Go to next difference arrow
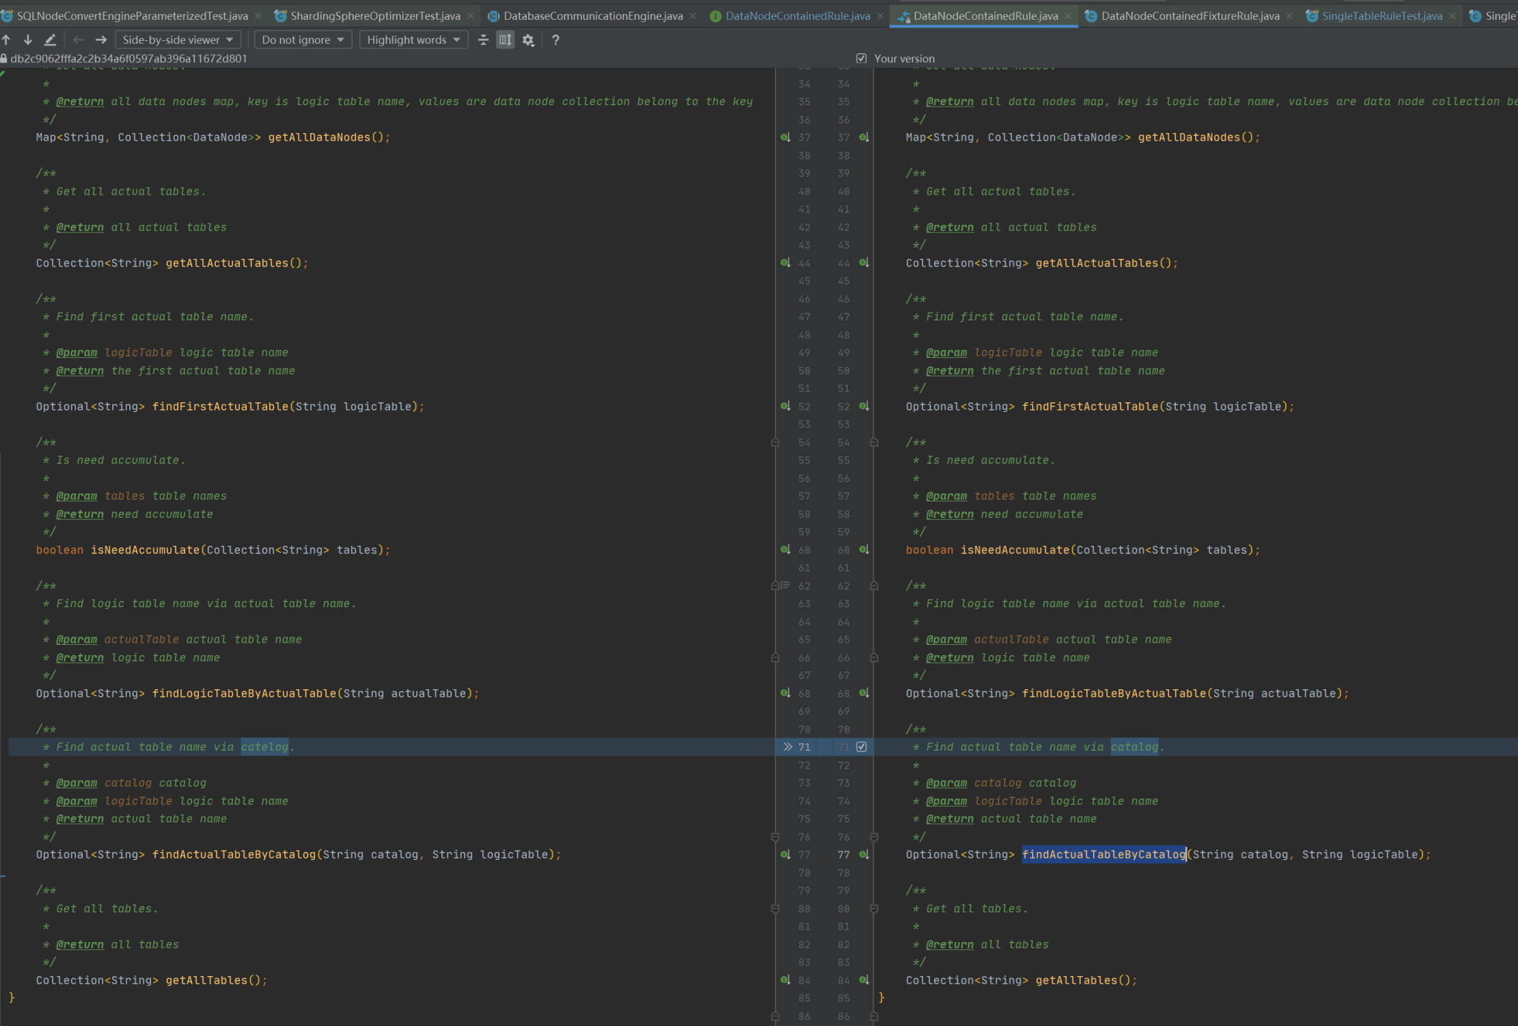1518x1026 pixels. point(28,40)
